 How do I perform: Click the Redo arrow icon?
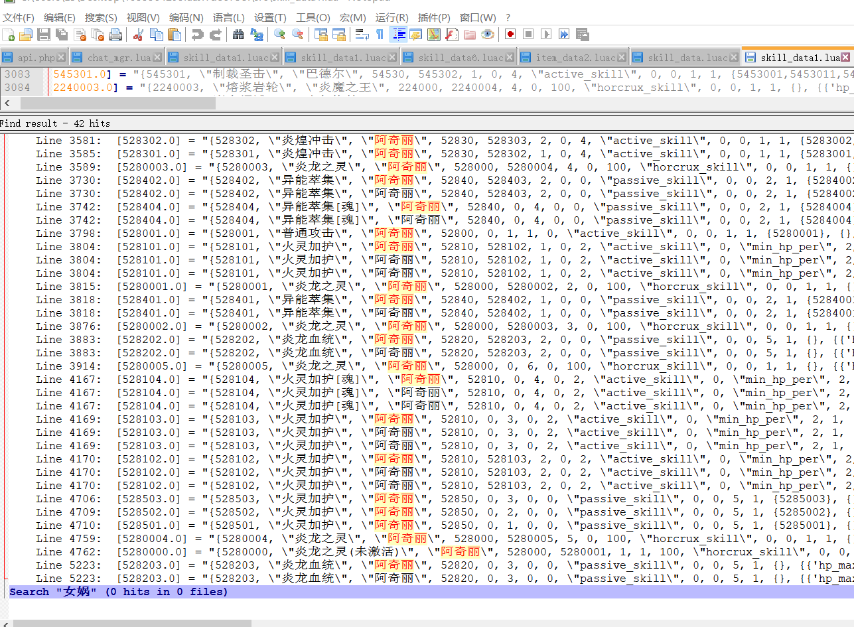pos(216,35)
